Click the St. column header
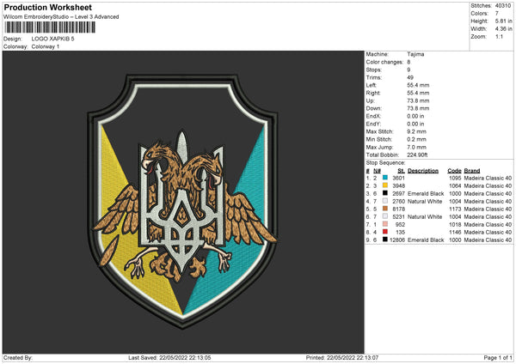Screen dimensions: 516x364 tap(401, 171)
